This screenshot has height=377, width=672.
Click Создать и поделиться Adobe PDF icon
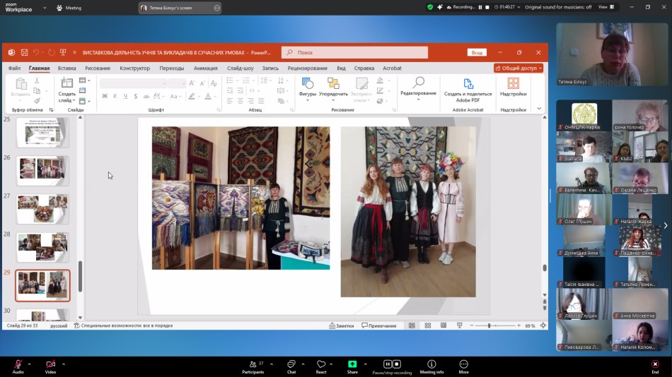click(x=468, y=84)
